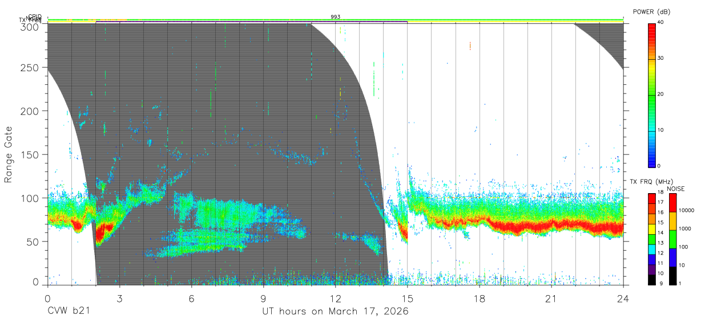Click the '1000' label on NOISE scale
Image resolution: width=701 pixels, height=323 pixels.
pyautogui.click(x=686, y=229)
